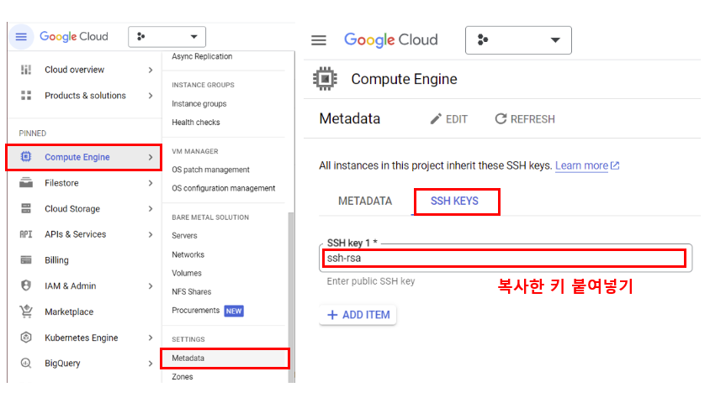The width and height of the screenshot is (710, 403).
Task: Click the REFRESH button
Action: pyautogui.click(x=525, y=119)
